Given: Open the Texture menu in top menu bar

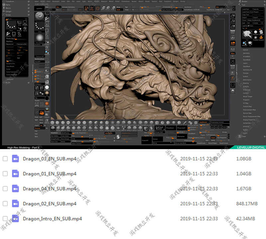Looking at the screenshot, I should (x=154, y=1).
